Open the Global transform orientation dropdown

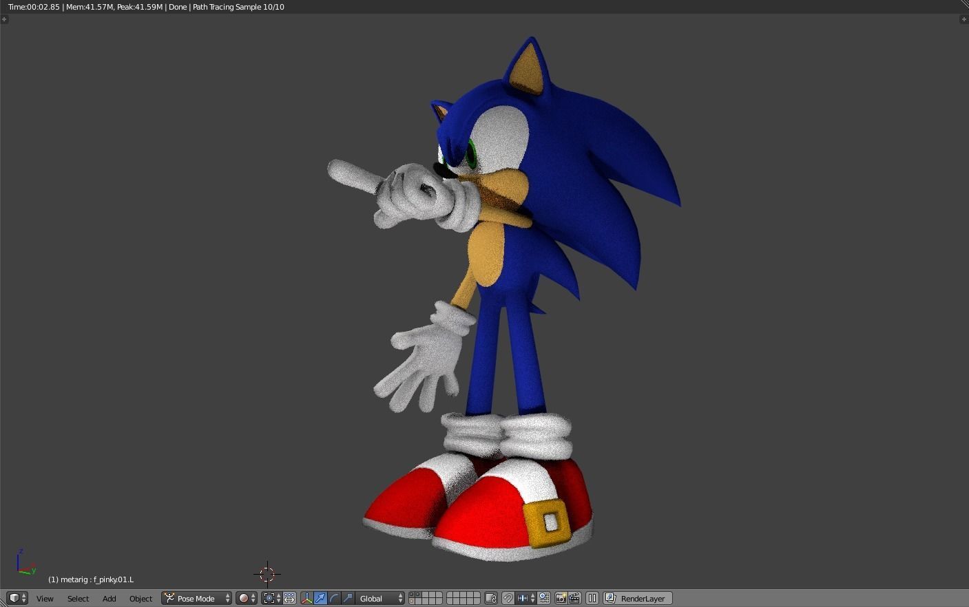tap(380, 598)
